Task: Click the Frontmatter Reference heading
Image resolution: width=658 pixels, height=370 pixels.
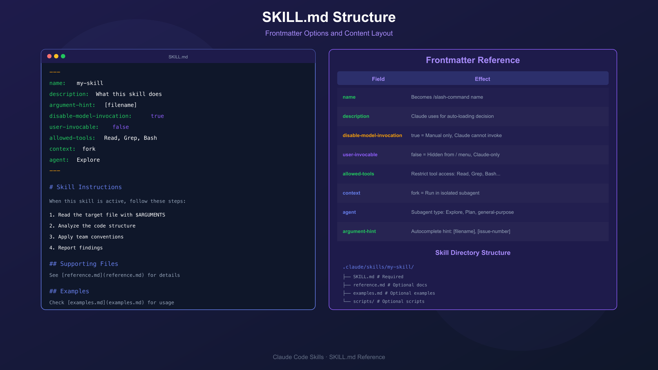Action: [x=472, y=60]
